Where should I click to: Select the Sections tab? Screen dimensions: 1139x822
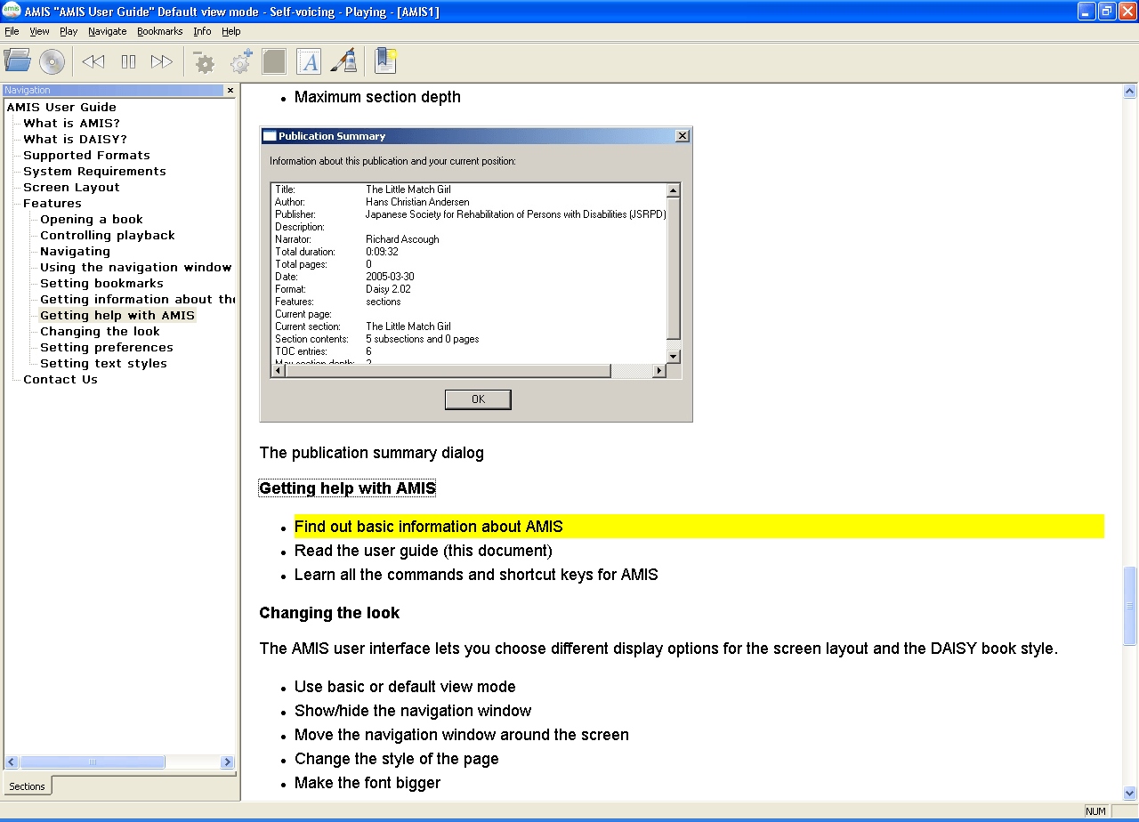tap(28, 786)
